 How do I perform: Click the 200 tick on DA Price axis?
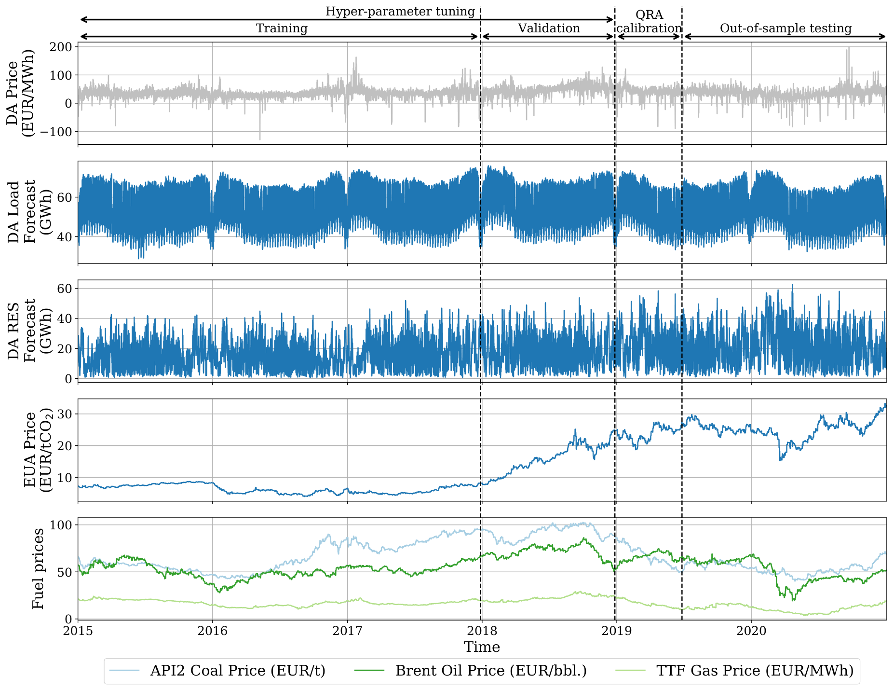62,47
